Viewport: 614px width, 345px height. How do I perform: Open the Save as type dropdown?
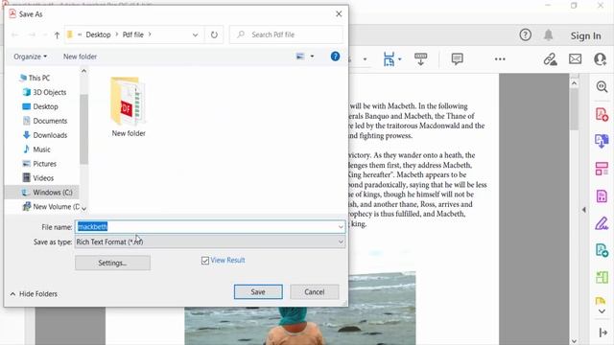210,241
